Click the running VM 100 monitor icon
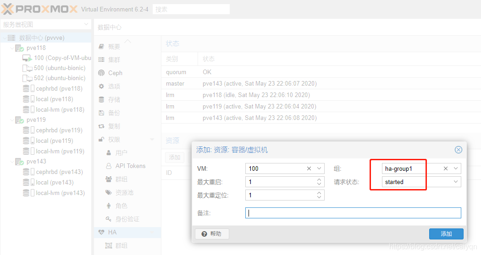The image size is (481, 255). coord(28,58)
